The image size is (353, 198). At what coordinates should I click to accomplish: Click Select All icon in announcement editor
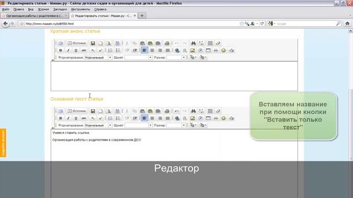210,43
